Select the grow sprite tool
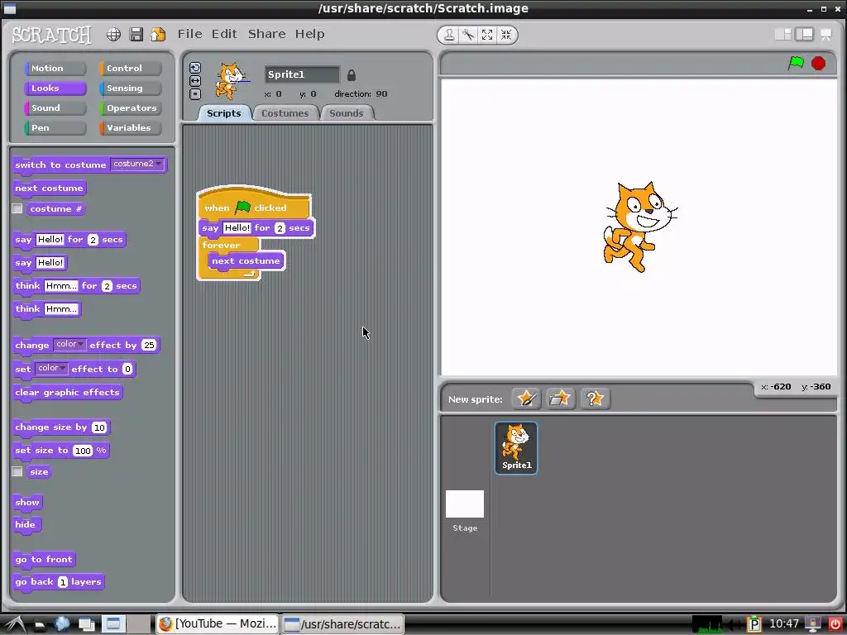The width and height of the screenshot is (847, 635). pyautogui.click(x=487, y=35)
